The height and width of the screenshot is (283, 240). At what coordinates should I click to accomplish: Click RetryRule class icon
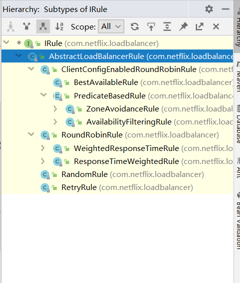45,187
